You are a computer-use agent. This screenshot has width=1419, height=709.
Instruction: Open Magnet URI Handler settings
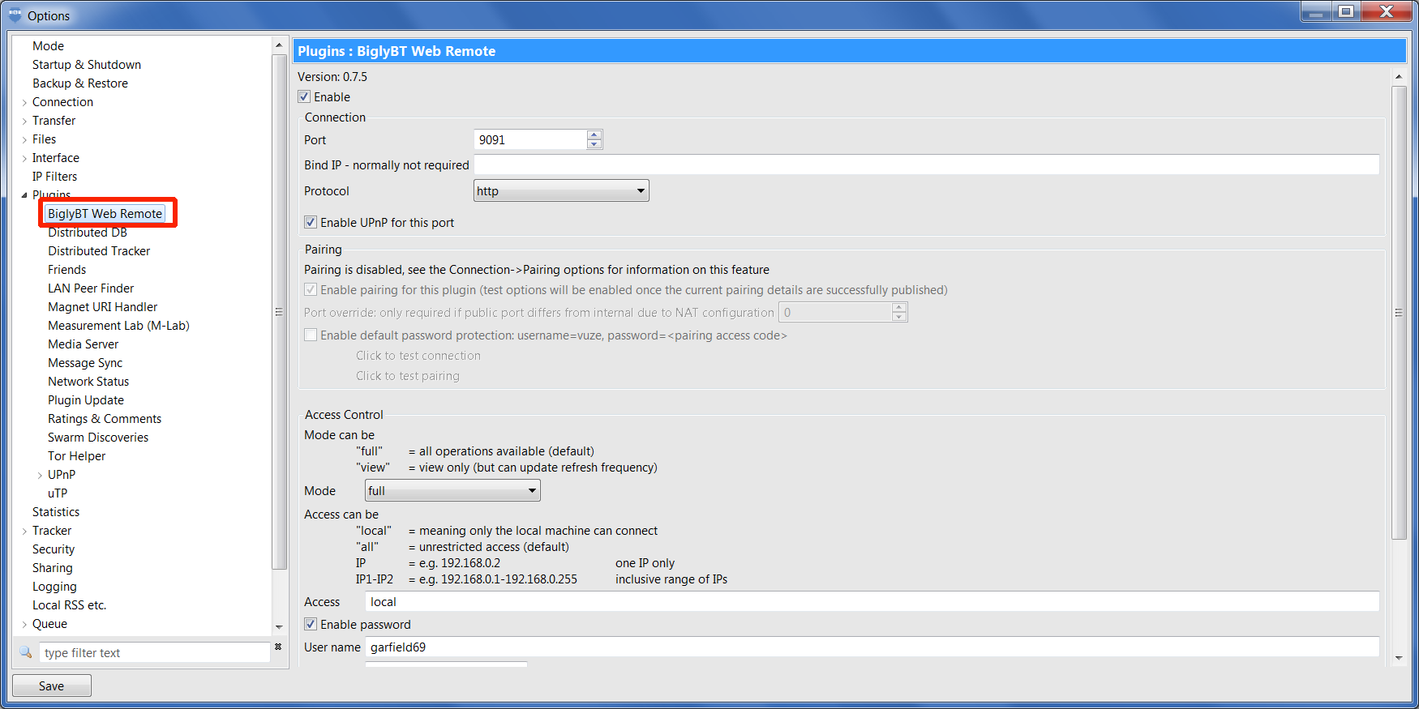click(103, 307)
